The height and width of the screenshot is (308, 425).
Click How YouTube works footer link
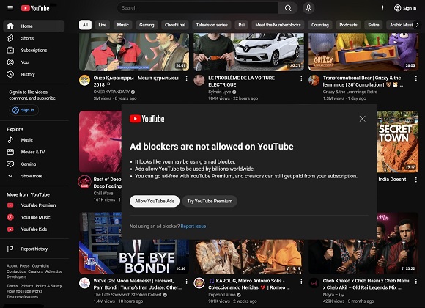click(25, 291)
